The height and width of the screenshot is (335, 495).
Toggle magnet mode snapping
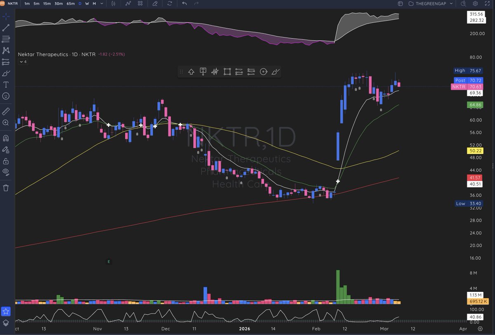click(6, 138)
